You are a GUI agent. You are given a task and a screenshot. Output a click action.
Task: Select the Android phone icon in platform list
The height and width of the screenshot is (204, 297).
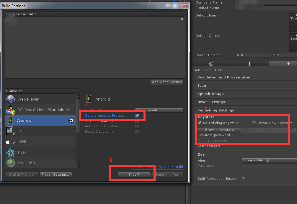pyautogui.click(x=10, y=121)
